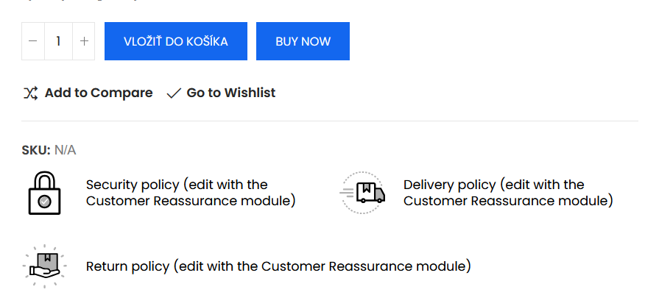This screenshot has width=645, height=295.
Task: Click the wishlist checkmark icon
Action: click(174, 93)
